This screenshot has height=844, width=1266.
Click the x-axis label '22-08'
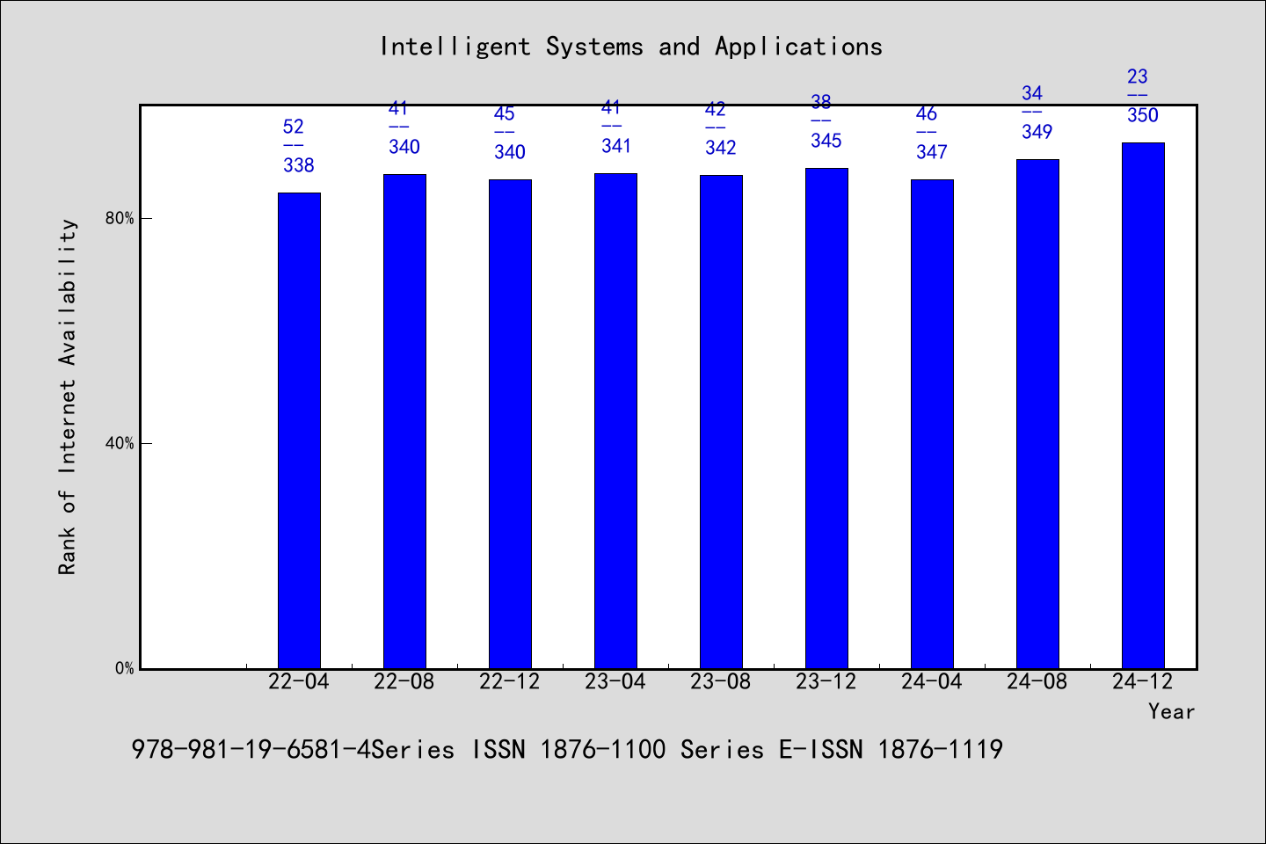[404, 681]
